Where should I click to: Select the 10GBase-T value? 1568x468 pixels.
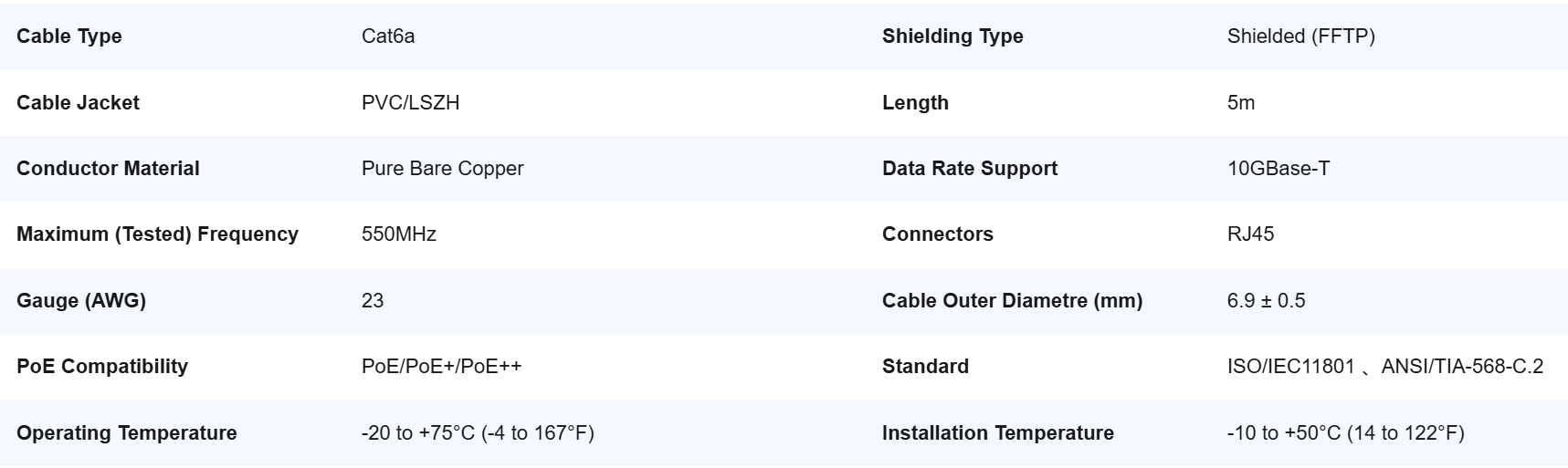[1279, 168]
